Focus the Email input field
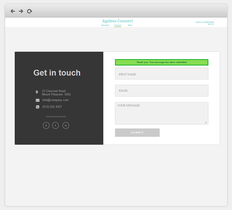 pos(161,91)
